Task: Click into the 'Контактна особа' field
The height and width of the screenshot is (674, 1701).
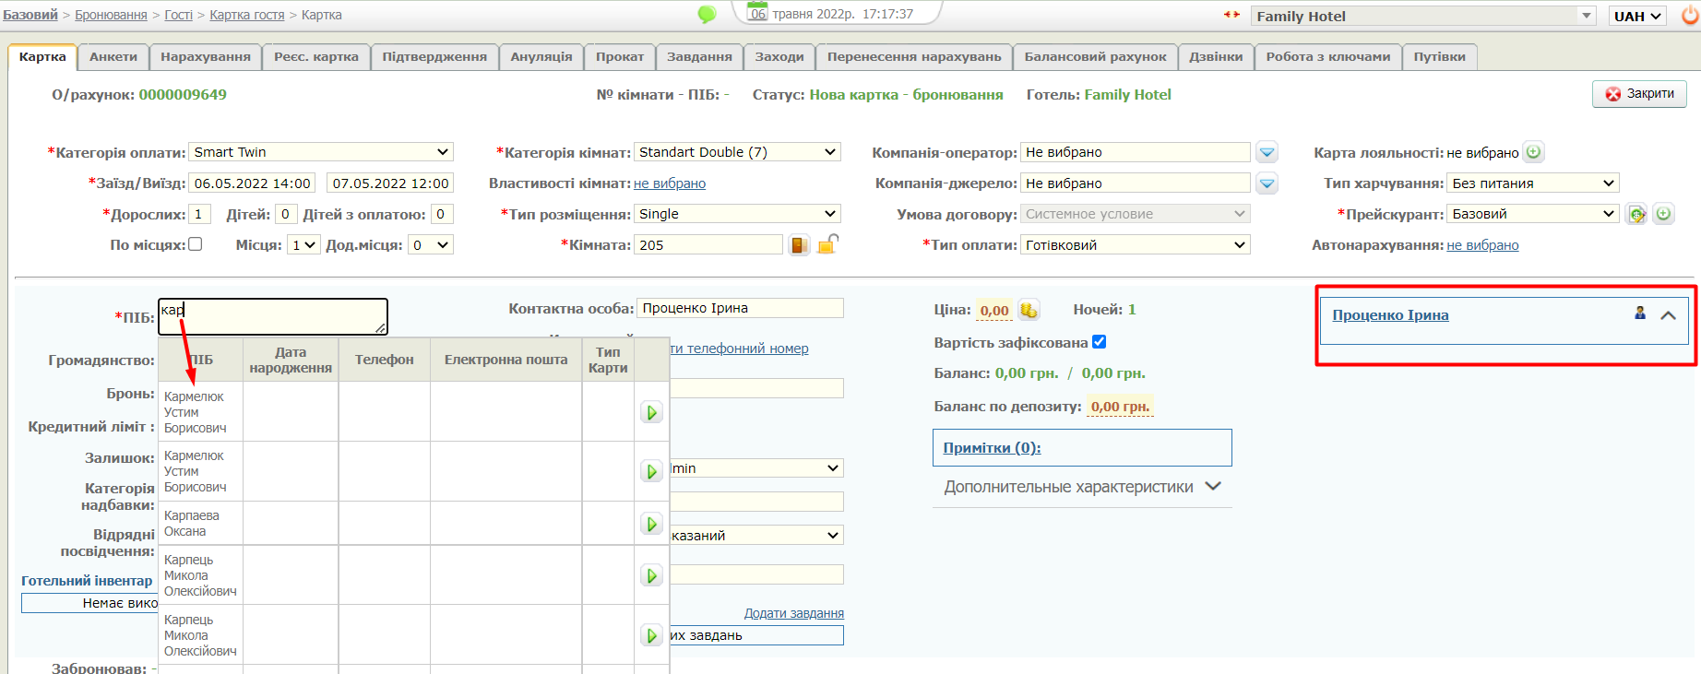Action: [x=740, y=308]
